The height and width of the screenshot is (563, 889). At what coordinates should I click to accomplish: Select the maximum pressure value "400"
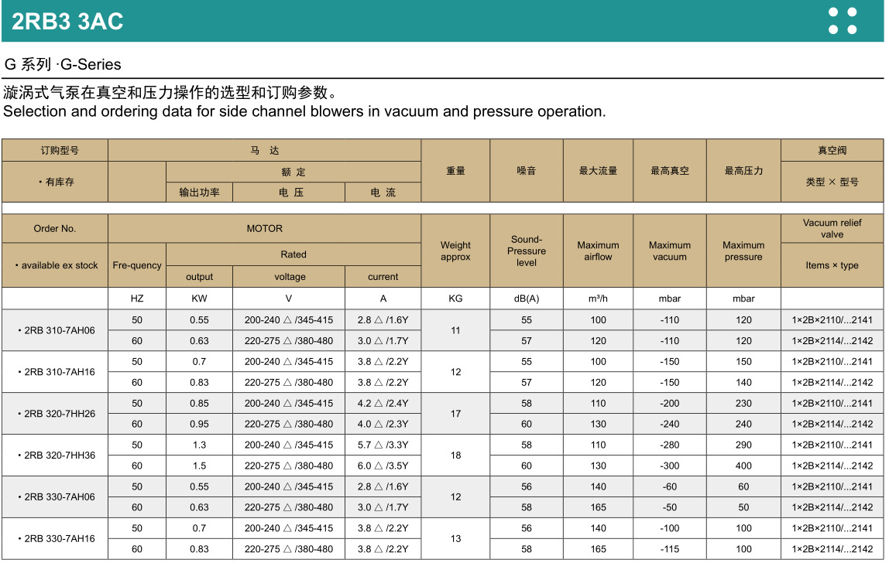tap(743, 466)
